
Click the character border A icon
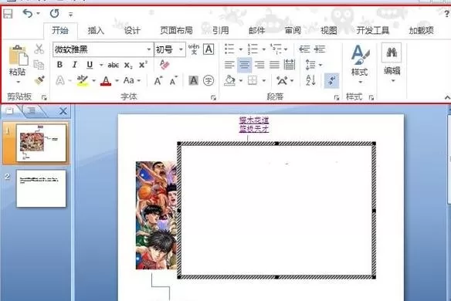(209, 49)
